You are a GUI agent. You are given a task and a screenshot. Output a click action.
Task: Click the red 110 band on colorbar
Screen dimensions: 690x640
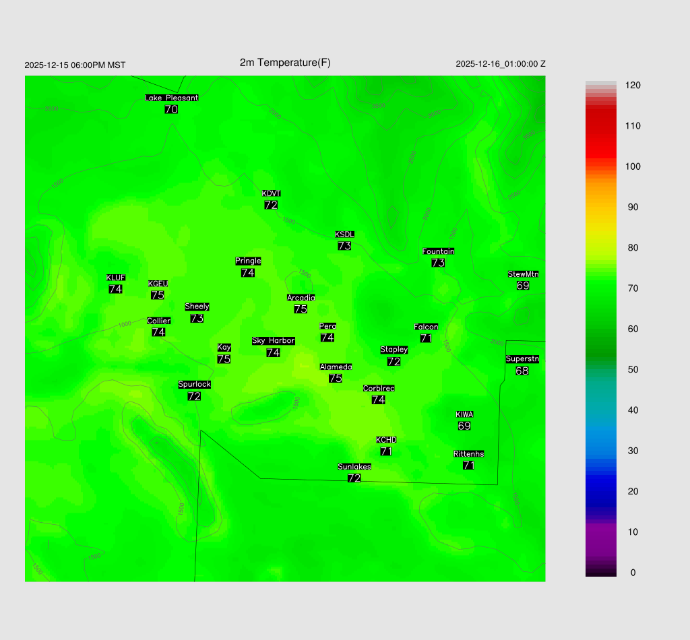coord(600,126)
